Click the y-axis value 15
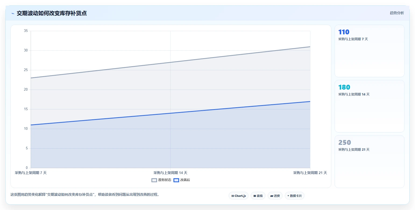The height and width of the screenshot is (210, 415). (26, 109)
